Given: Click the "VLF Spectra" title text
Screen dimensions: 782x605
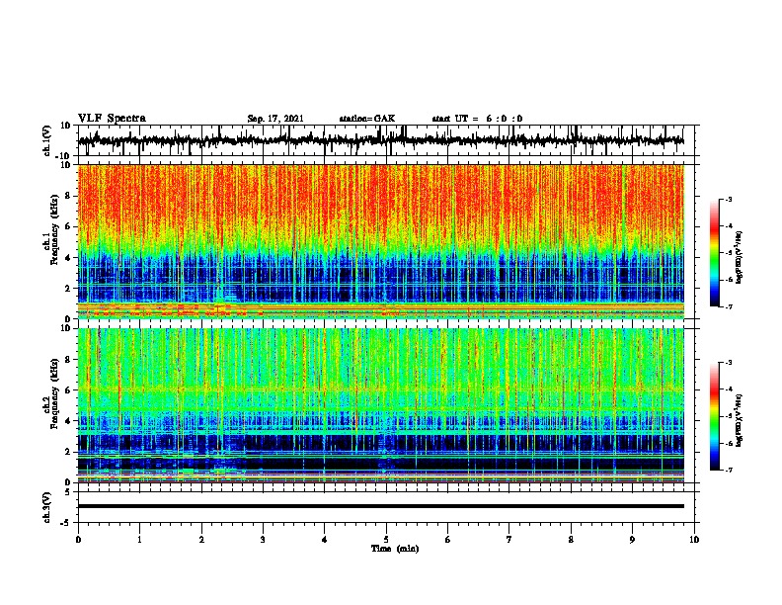Looking at the screenshot, I should (112, 119).
